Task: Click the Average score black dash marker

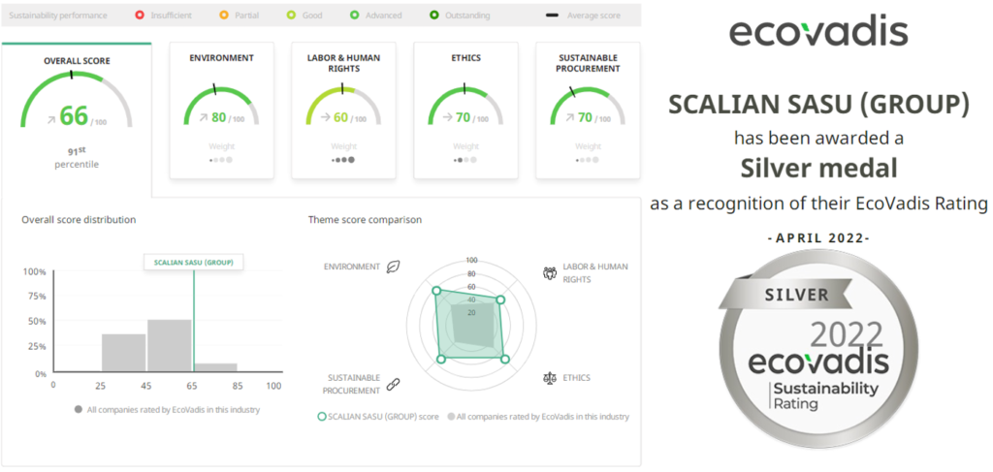Action: click(552, 16)
